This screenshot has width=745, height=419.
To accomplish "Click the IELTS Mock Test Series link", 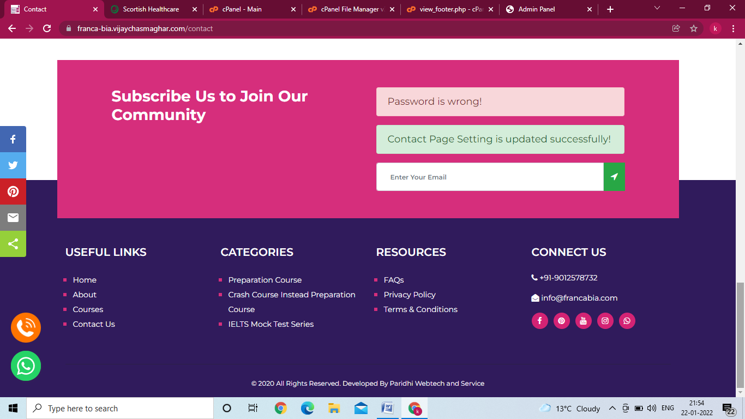I will coord(271,324).
